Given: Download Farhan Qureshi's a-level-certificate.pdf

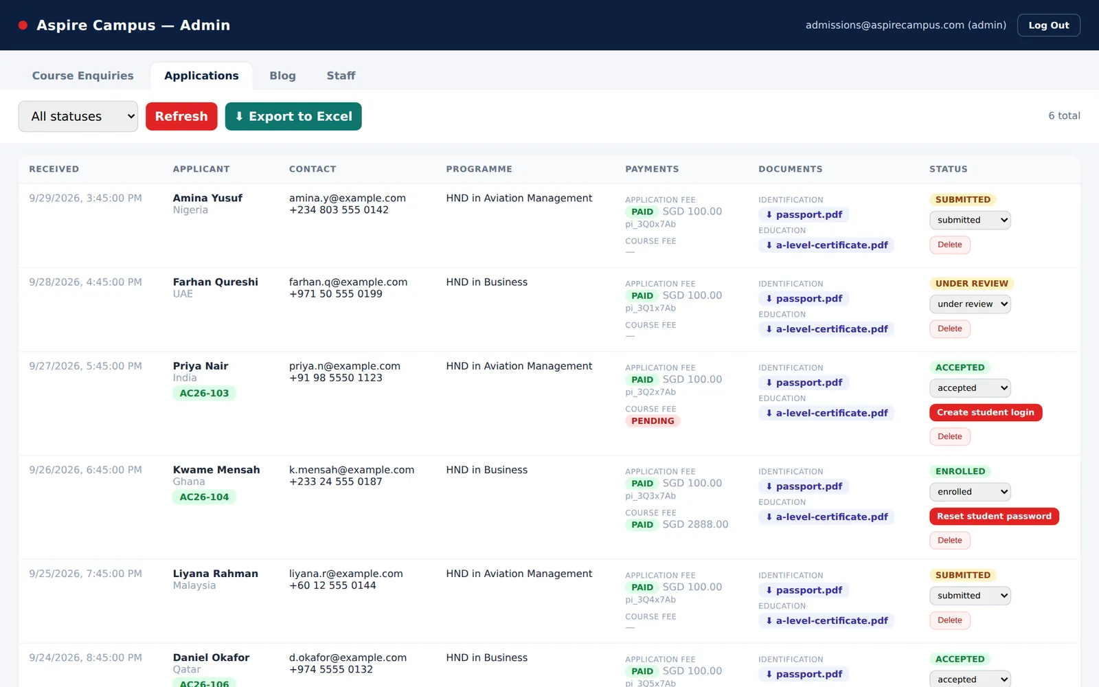Looking at the screenshot, I should (826, 328).
